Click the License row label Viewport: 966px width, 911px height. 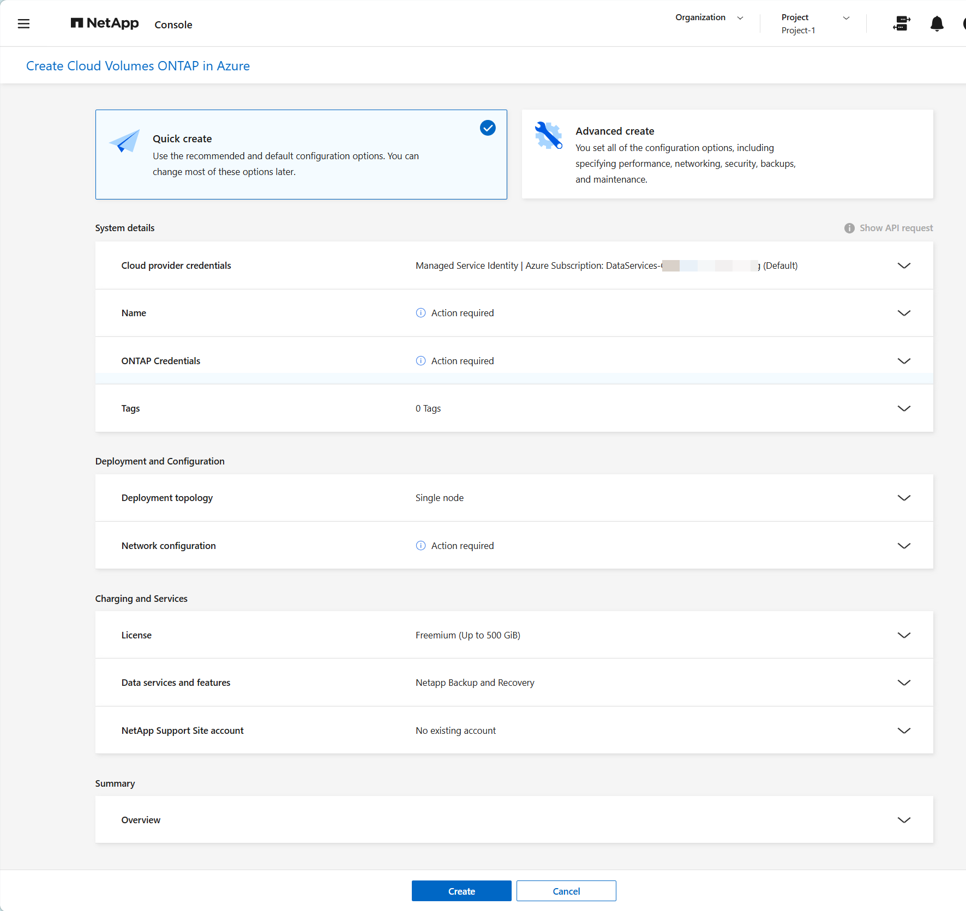136,635
